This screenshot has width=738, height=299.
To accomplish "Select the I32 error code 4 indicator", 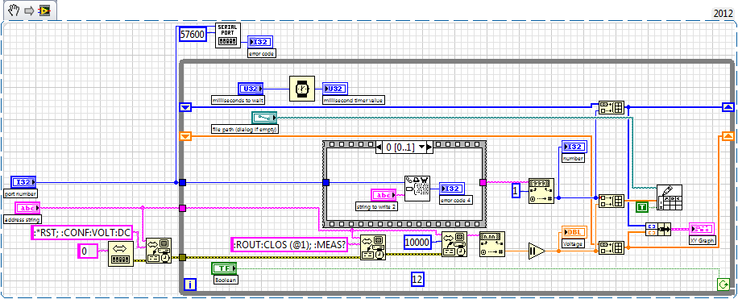I will tap(452, 189).
